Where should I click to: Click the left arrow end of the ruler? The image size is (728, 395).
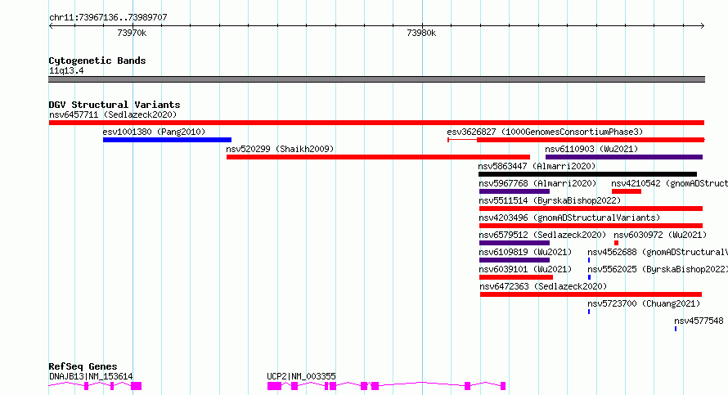pyautogui.click(x=51, y=26)
